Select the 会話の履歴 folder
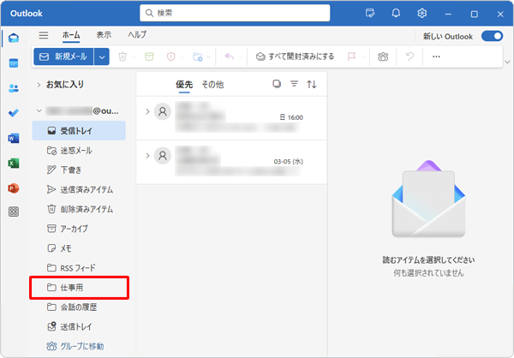Viewport: 514px width, 358px height. tap(79, 307)
